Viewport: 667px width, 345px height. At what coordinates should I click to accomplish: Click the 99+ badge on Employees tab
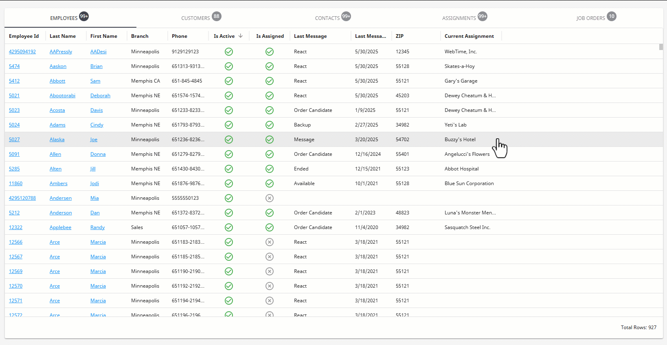click(x=84, y=16)
